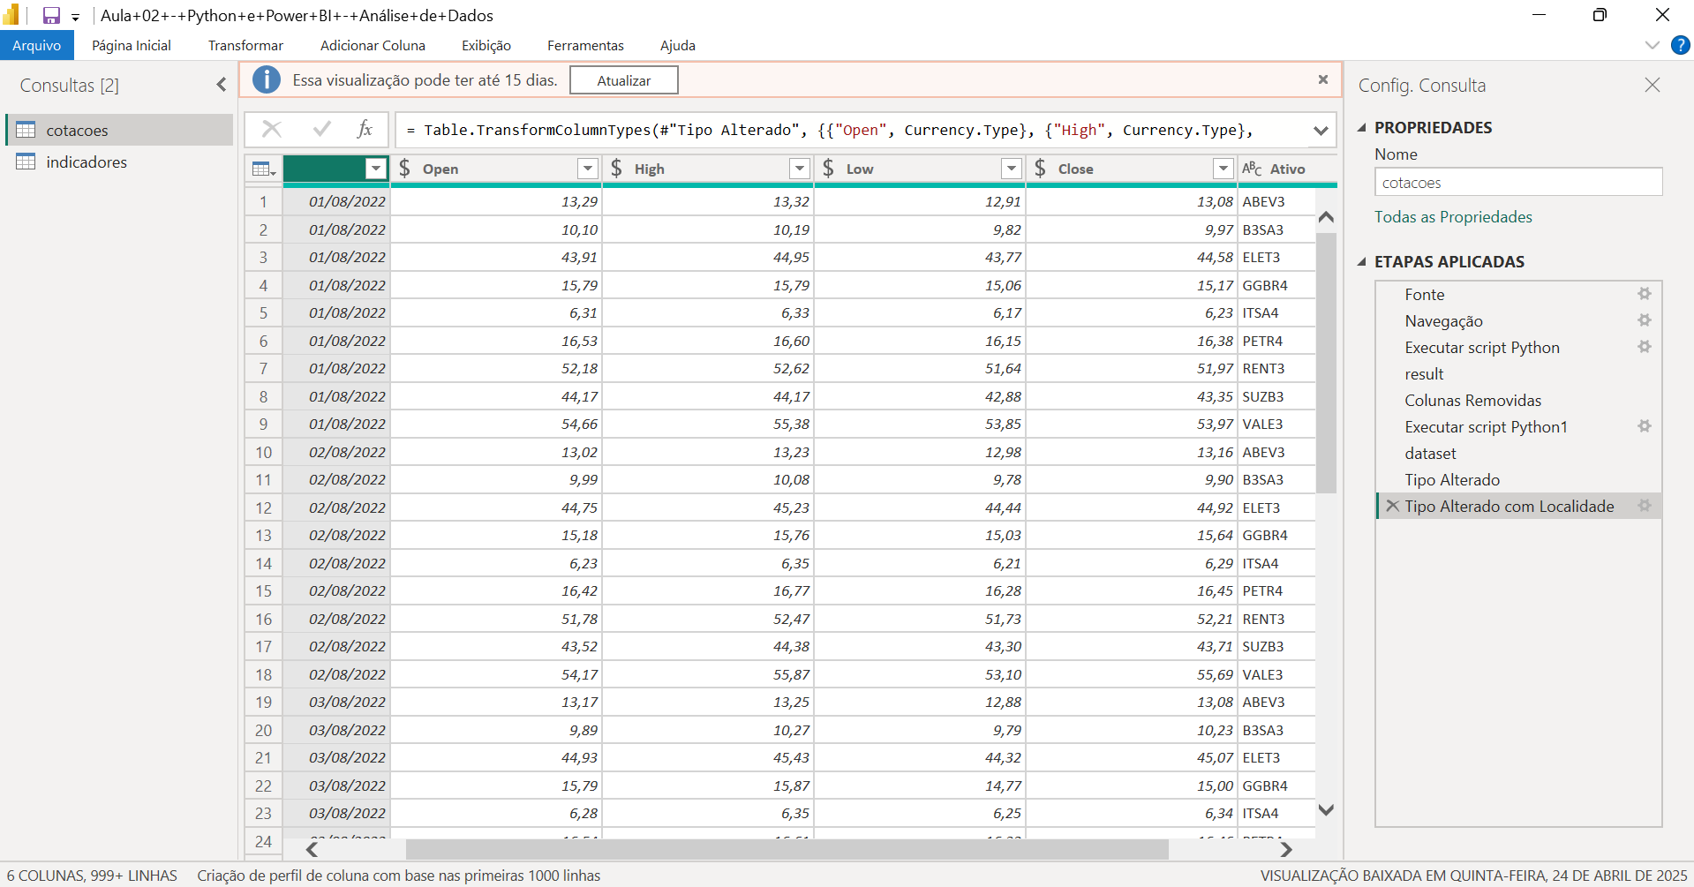Click the currency type icon of Open column
Viewport: 1694px width, 887px height.
tap(404, 169)
